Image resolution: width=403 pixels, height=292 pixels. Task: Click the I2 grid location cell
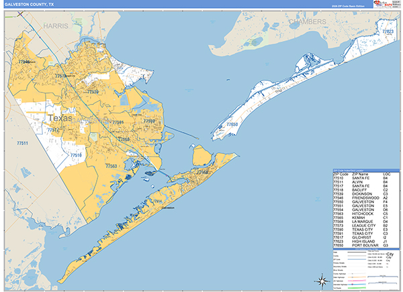point(385,238)
